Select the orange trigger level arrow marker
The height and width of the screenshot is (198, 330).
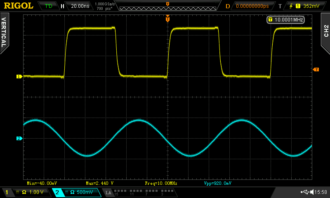pyautogui.click(x=316, y=69)
